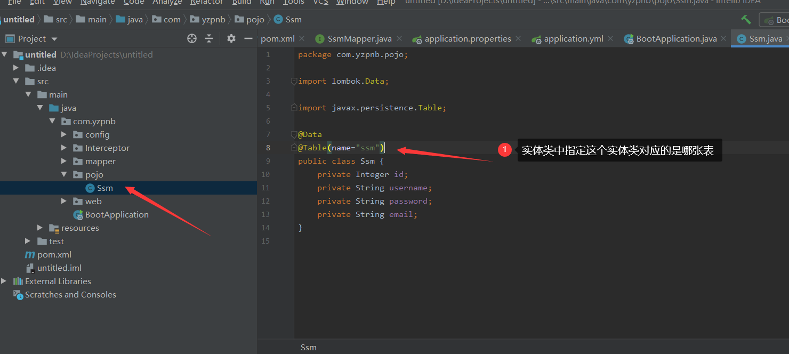
Task: Close the SsmMapper.java tab
Action: point(398,38)
